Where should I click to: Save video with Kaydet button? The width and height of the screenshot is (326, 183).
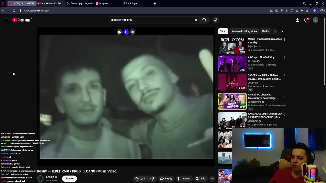184,179
